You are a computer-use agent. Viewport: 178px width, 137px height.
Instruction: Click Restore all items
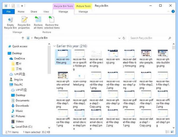38,23
